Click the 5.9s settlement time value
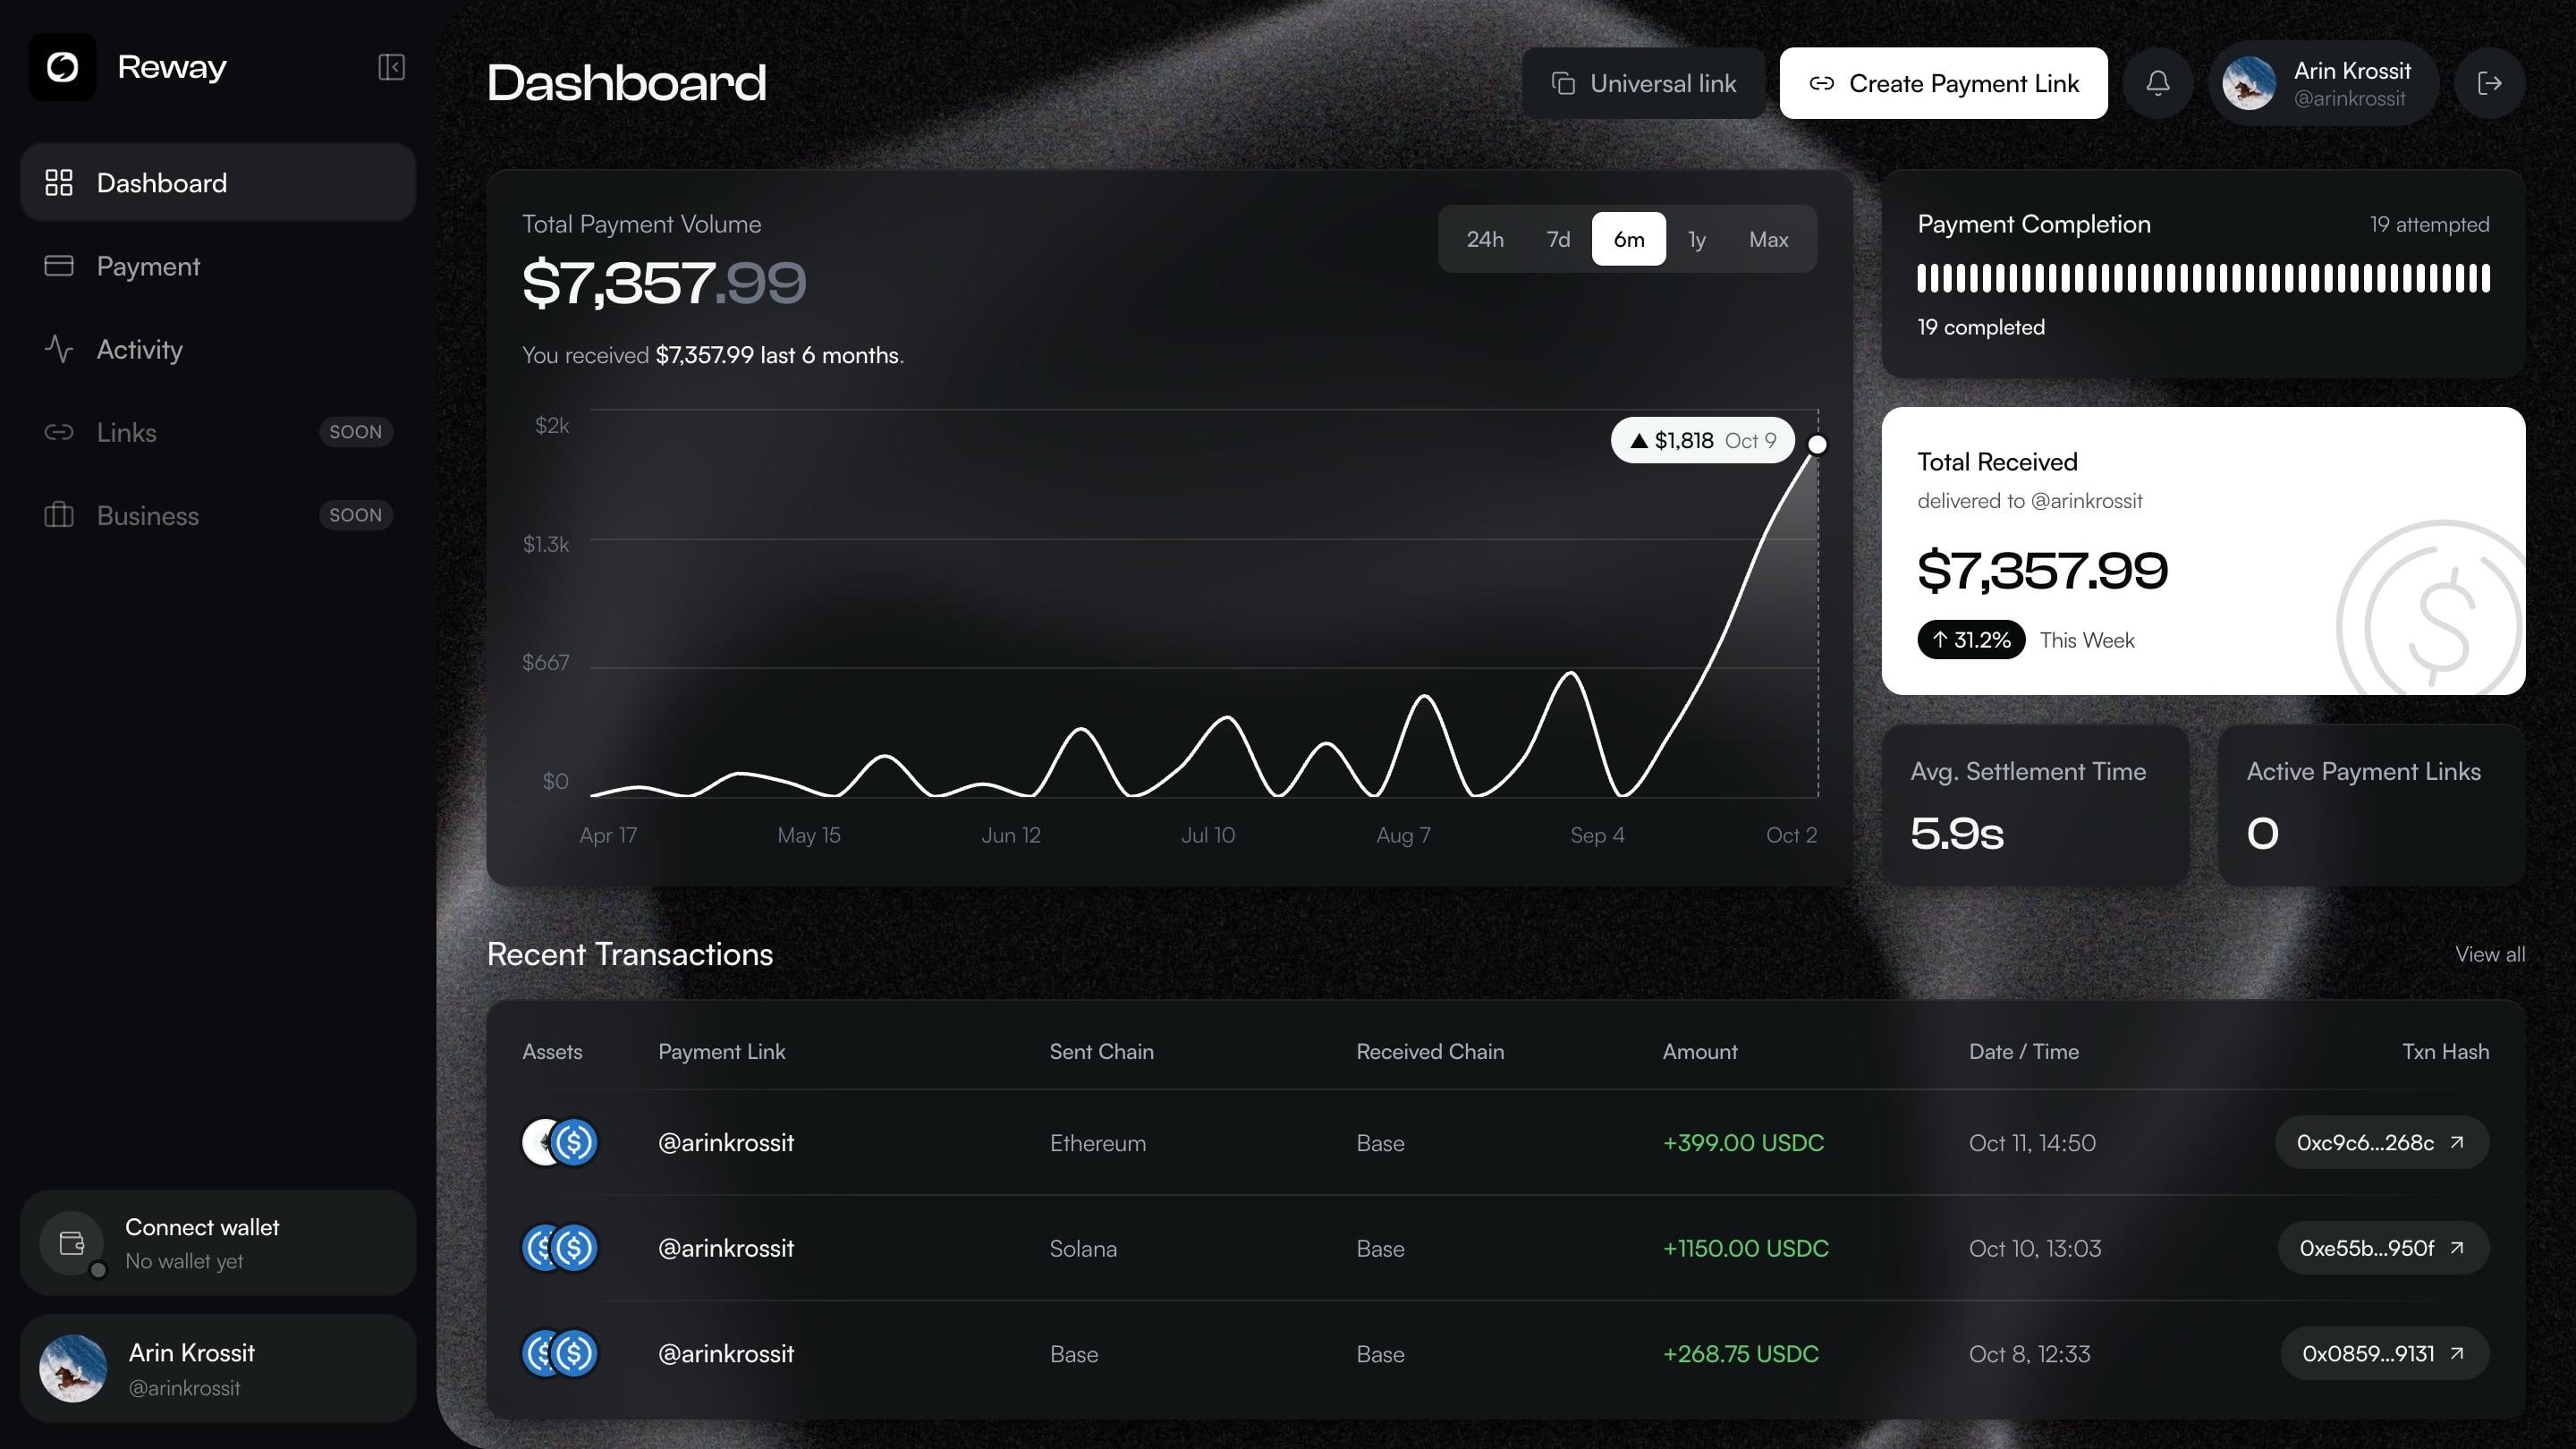 (1956, 833)
